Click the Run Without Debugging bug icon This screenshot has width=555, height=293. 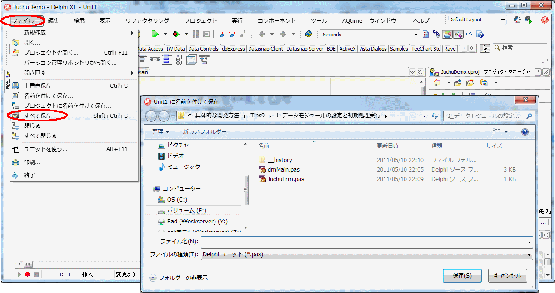point(176,34)
